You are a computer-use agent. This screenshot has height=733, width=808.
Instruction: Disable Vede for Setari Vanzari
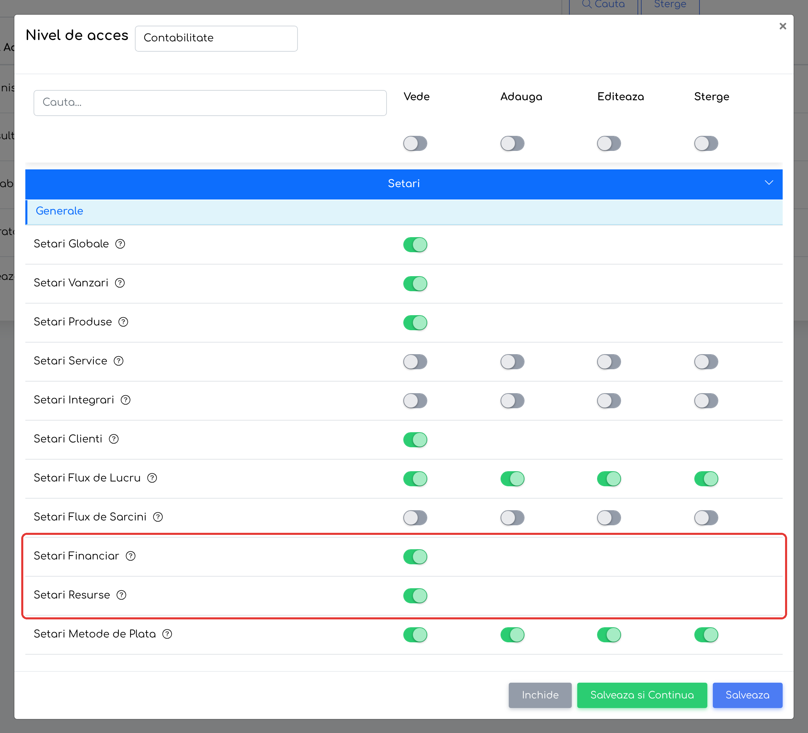[x=415, y=284]
